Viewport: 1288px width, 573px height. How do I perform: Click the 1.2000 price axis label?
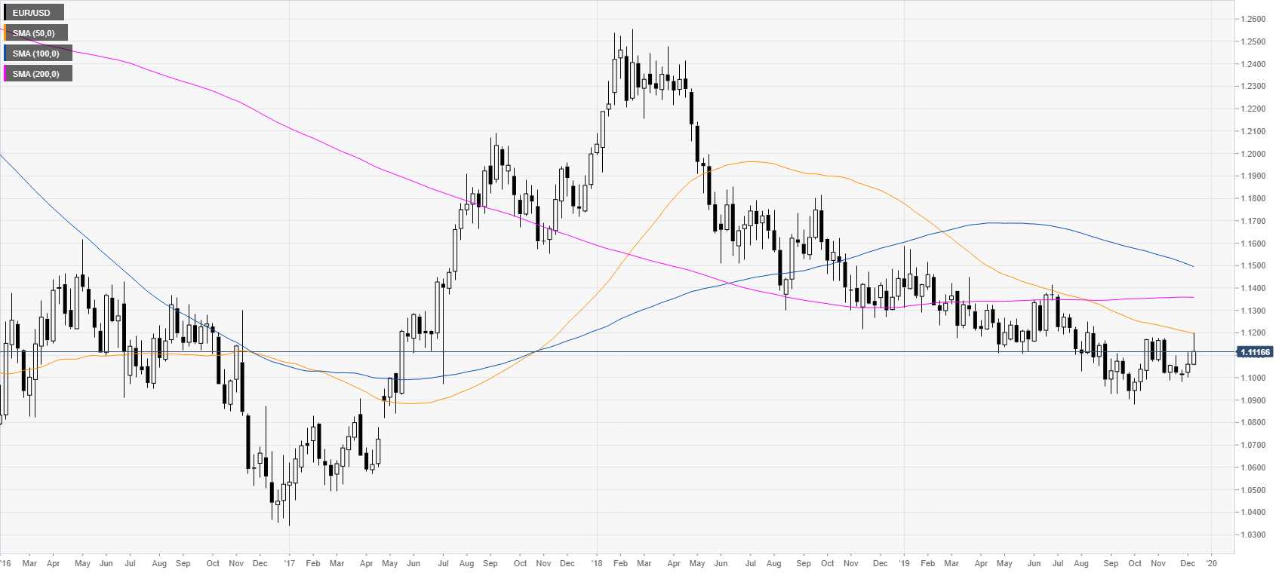(1253, 154)
